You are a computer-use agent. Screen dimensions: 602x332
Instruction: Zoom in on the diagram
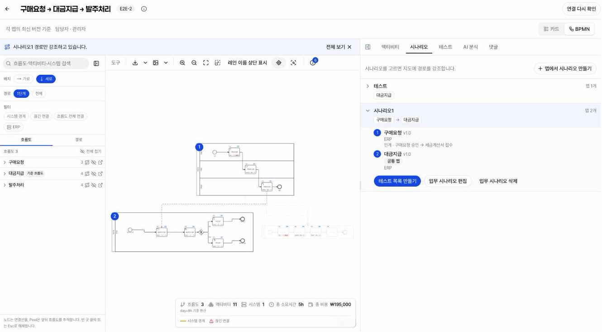click(x=182, y=63)
